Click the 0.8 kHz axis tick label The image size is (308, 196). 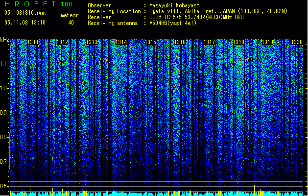pos(4,137)
